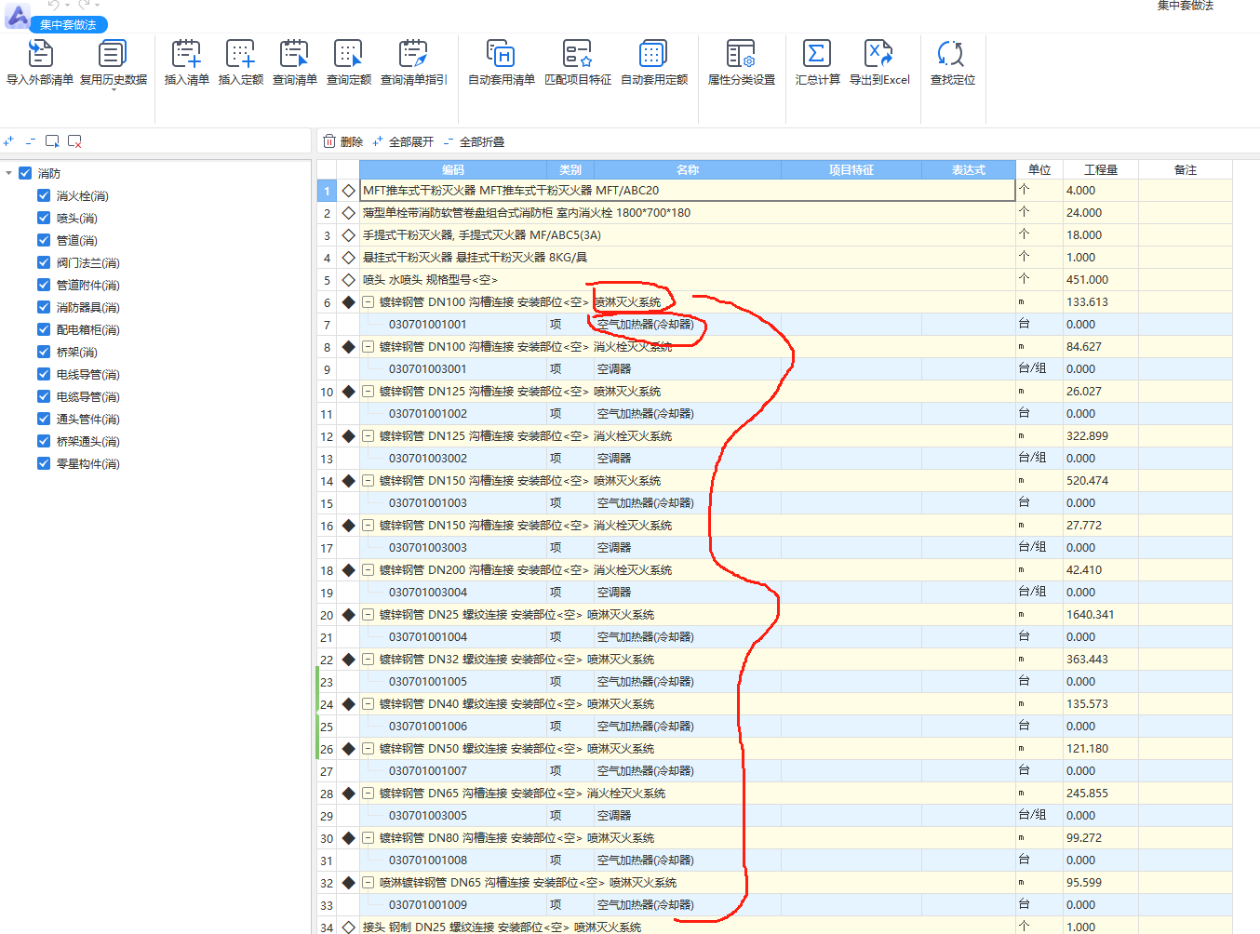
Task: Uncheck 消火栓(消) checkbox
Action: (44, 195)
